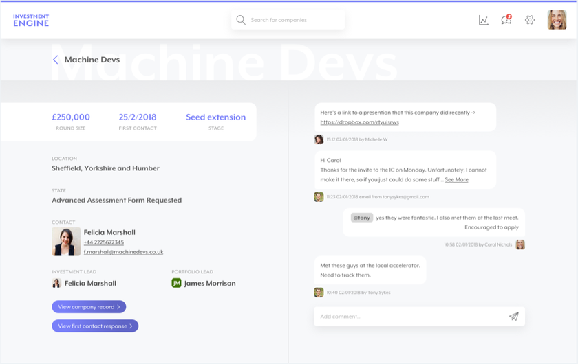This screenshot has height=364, width=578.
Task: Click the Investment Engine logo
Action: tap(31, 20)
